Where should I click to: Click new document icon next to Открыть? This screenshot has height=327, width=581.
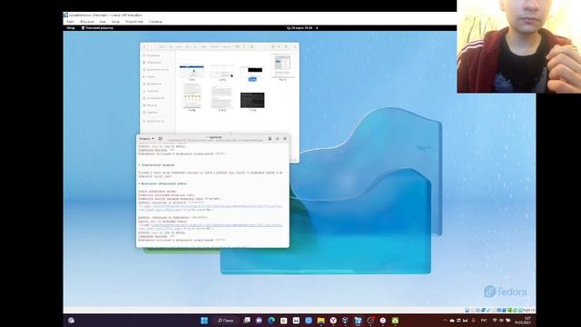pos(161,139)
